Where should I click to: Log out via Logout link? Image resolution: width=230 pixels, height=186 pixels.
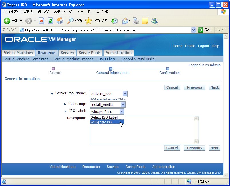(x=203, y=46)
